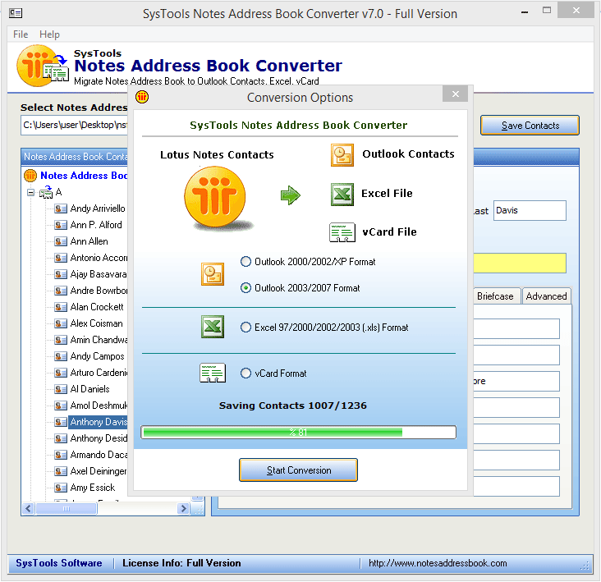Viewport: 601px width, 582px height.
Task: Click the left scroll arrow of contact tree
Action: (x=28, y=509)
